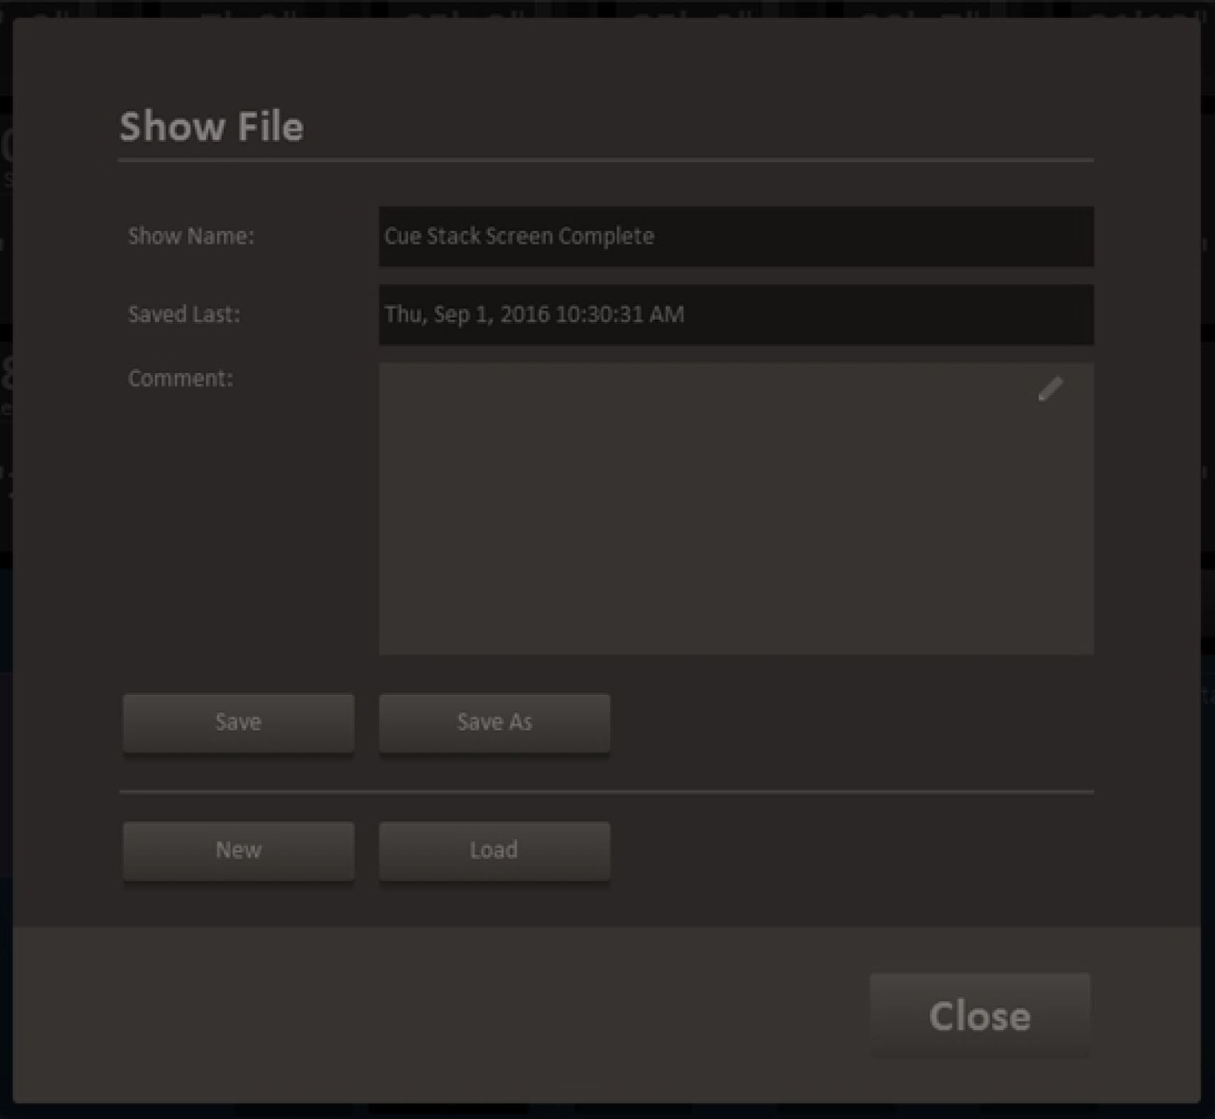
Task: Click the pencil edit icon in Comment area
Action: point(1050,389)
